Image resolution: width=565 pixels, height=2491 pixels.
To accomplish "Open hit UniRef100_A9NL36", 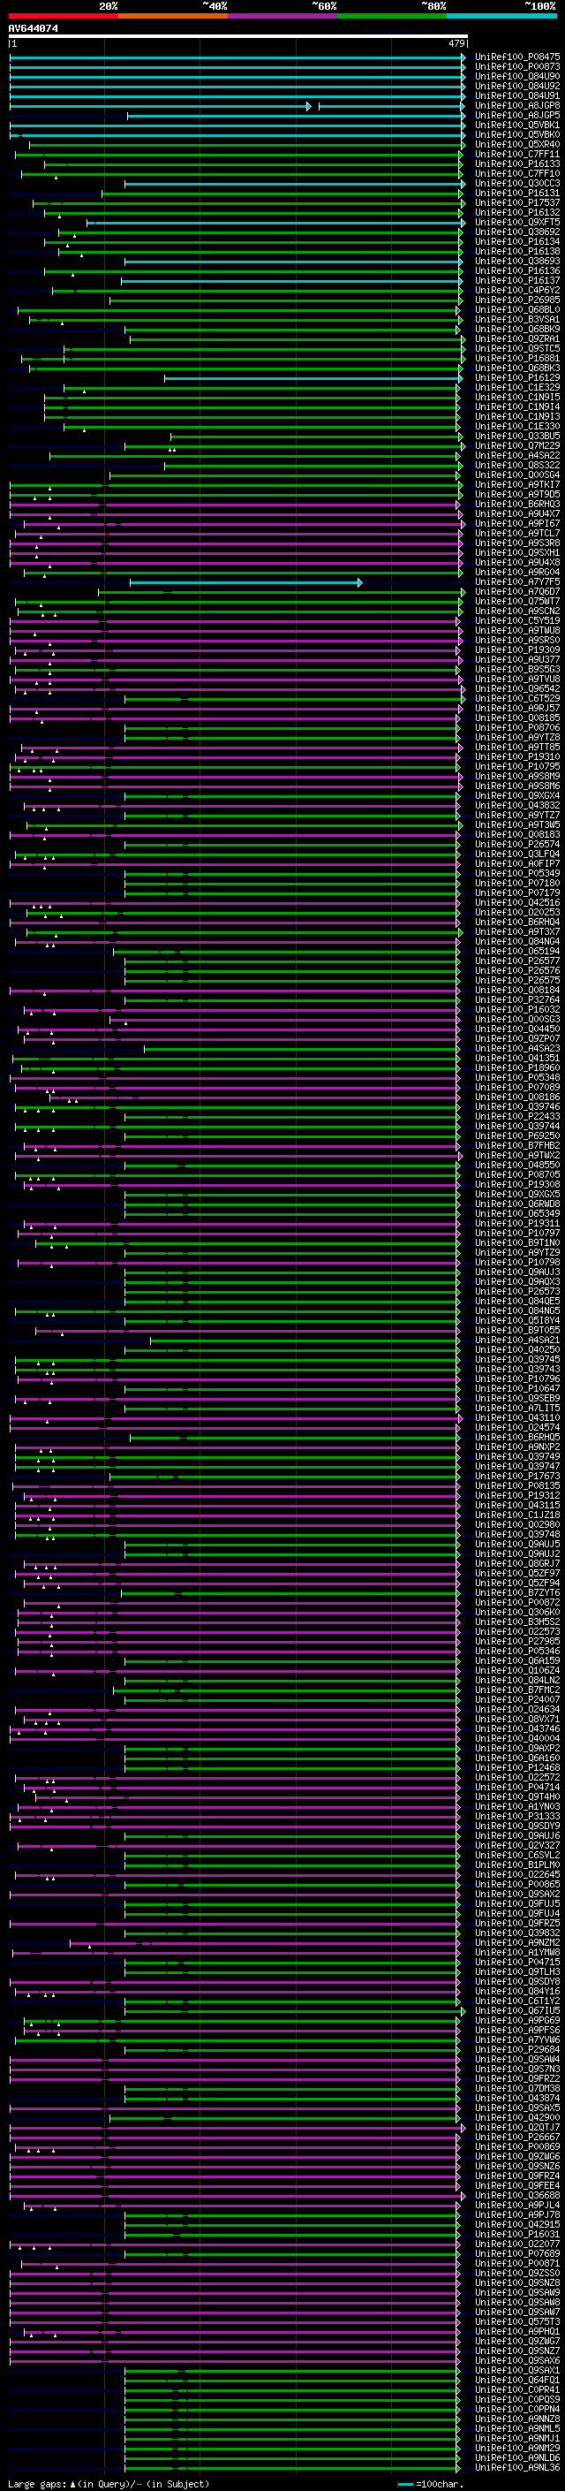I will pos(516,2467).
